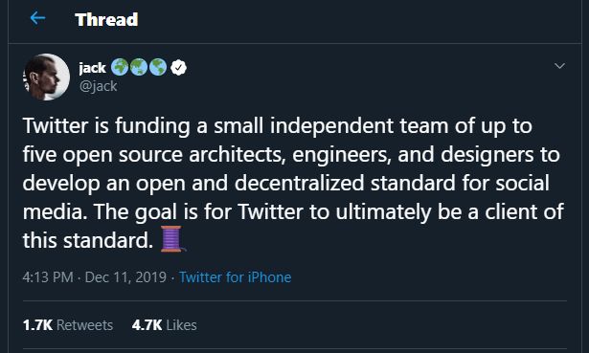
Task: Click the third globe emoji beside the badge
Action: [x=158, y=68]
